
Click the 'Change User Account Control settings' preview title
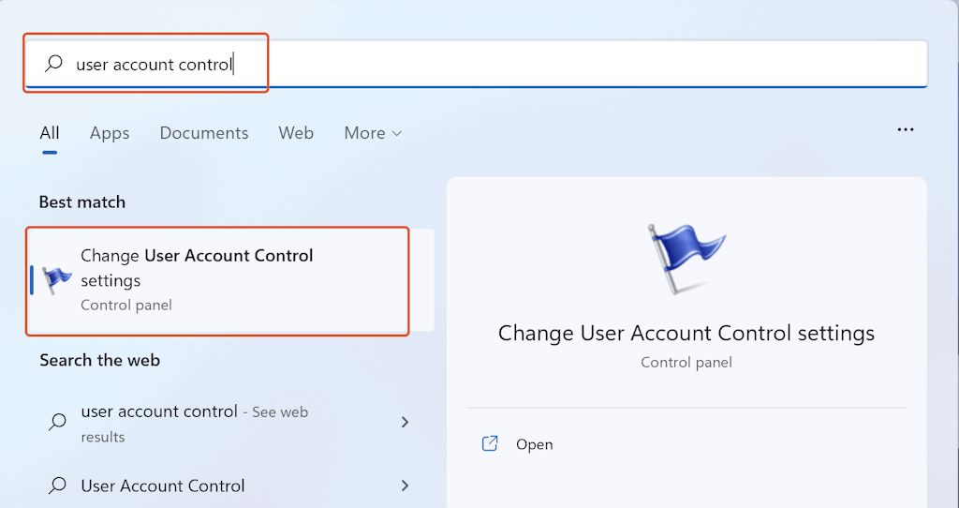coord(686,334)
